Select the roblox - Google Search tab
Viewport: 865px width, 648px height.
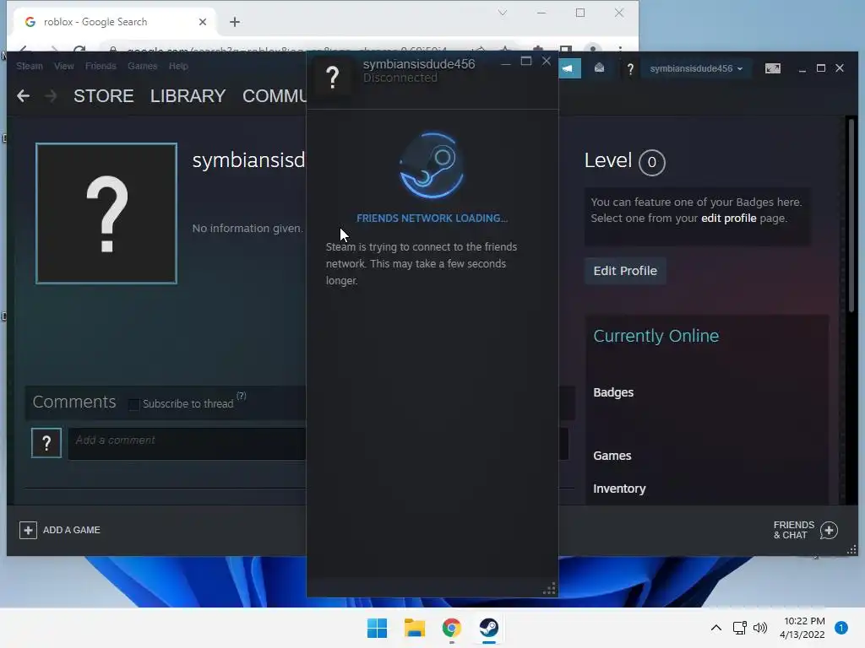tap(114, 22)
